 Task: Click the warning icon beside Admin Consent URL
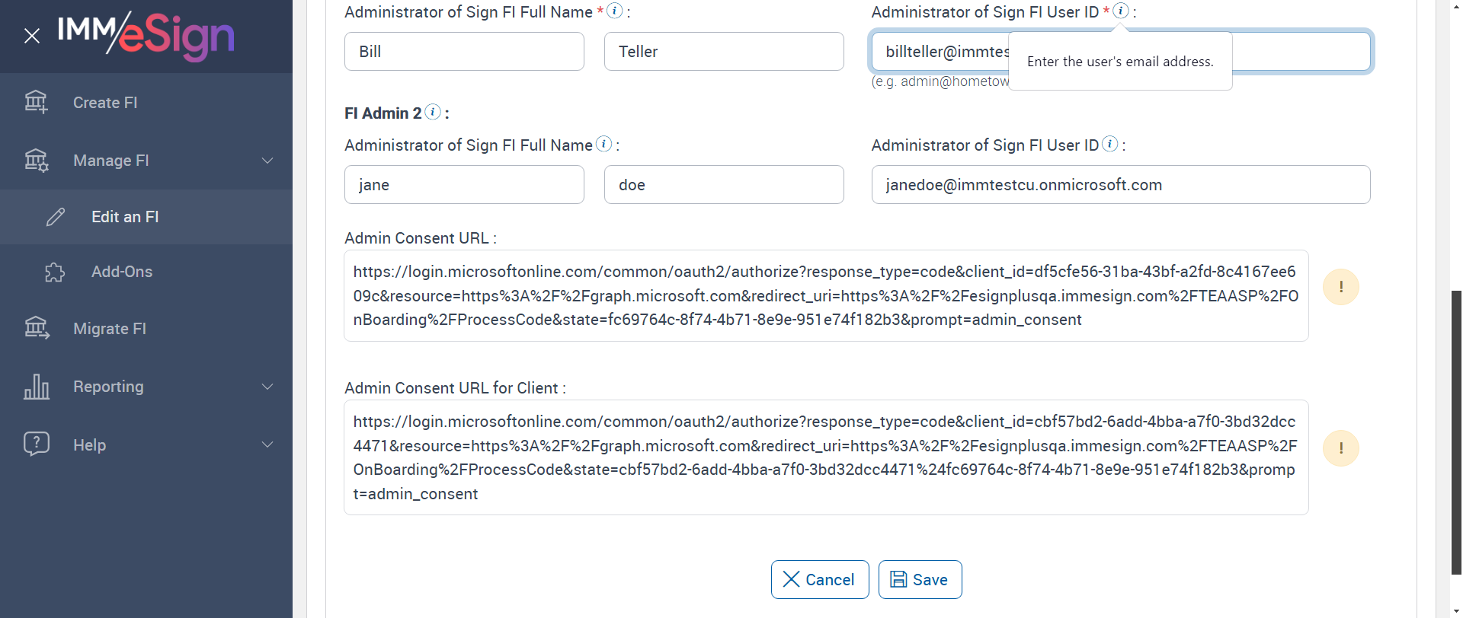tap(1340, 287)
